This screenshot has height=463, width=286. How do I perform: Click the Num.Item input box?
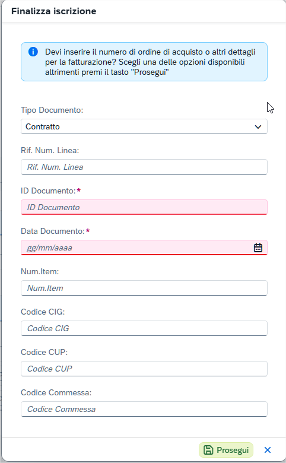click(x=144, y=288)
